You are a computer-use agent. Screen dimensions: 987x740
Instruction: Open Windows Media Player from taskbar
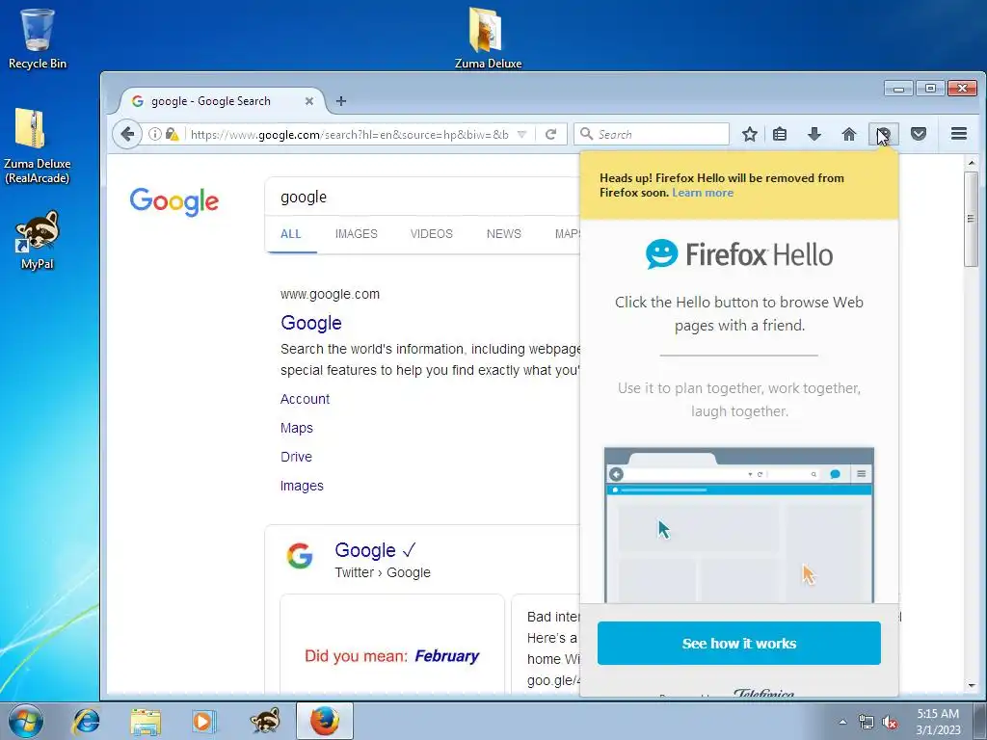(x=204, y=721)
